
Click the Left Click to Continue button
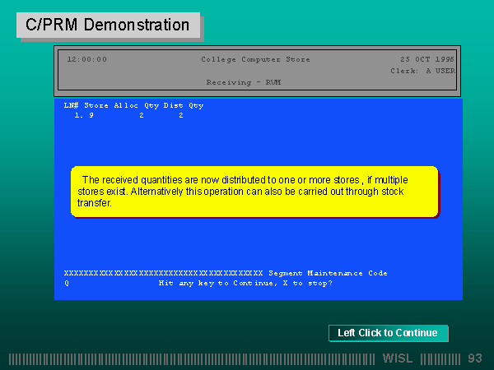pos(388,333)
